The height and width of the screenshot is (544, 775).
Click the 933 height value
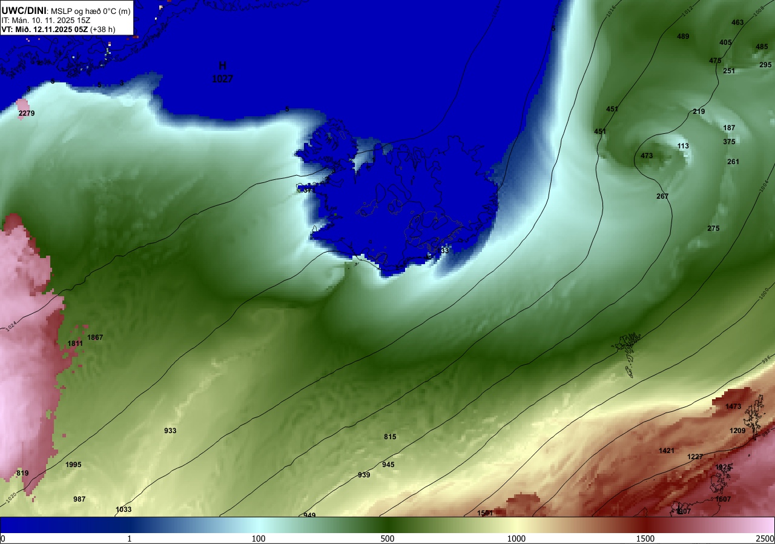point(170,431)
